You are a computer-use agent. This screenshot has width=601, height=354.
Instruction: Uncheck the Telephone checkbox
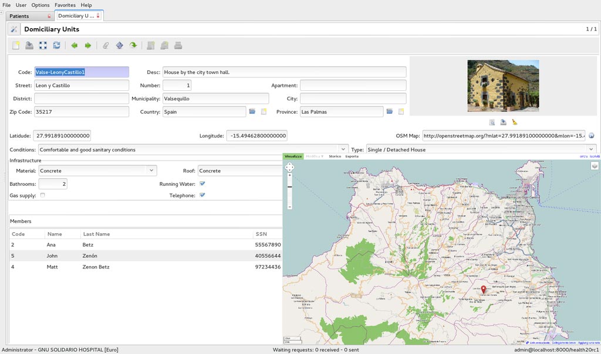pyautogui.click(x=202, y=195)
